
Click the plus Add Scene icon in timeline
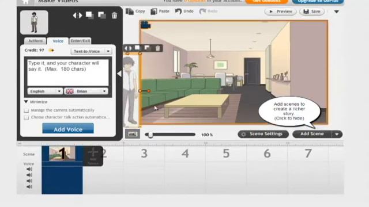[93, 156]
